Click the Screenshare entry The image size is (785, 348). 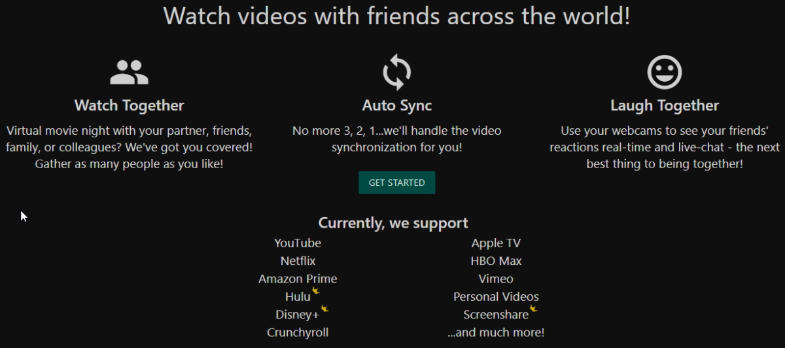click(496, 315)
